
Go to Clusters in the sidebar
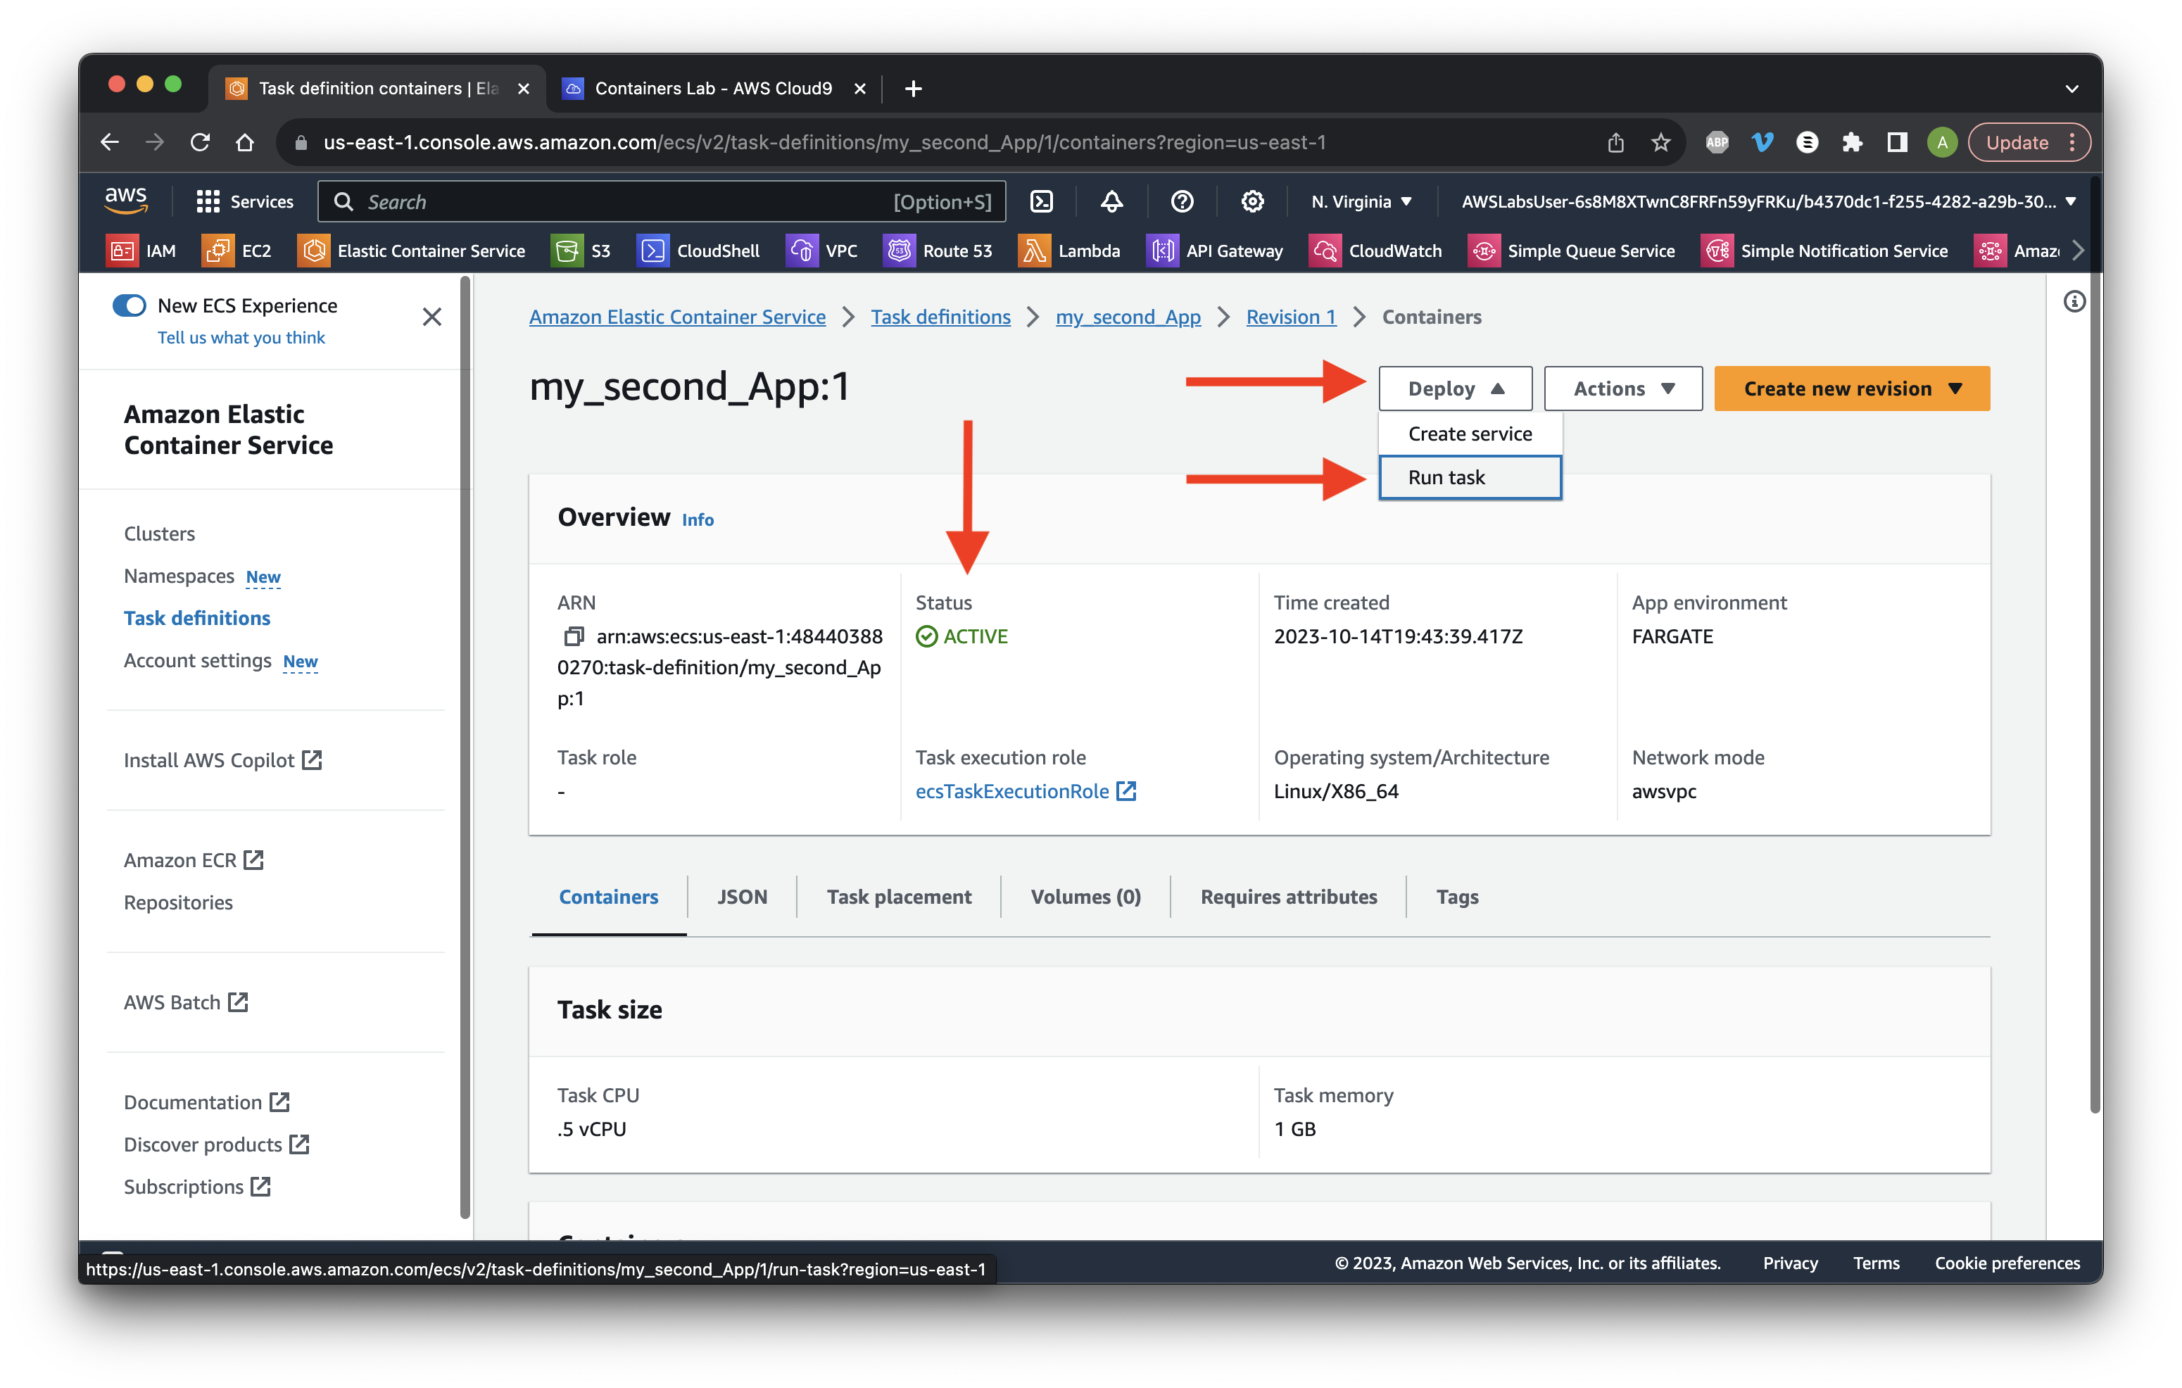click(160, 533)
